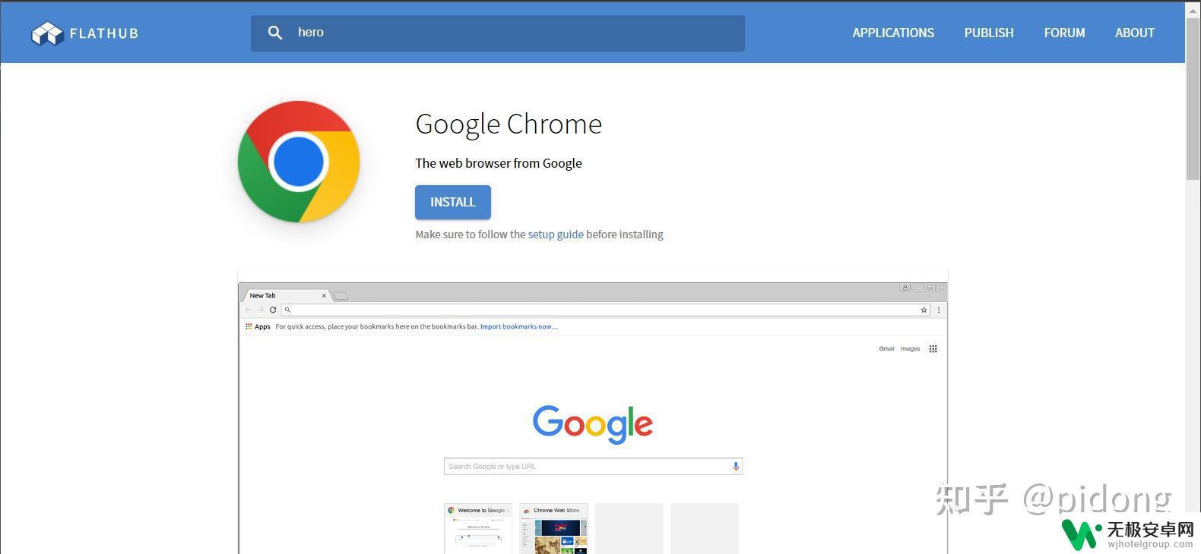Viewport: 1201px width, 554px height.
Task: Click the "New Tab" tab in the Chrome preview
Action: (x=285, y=295)
